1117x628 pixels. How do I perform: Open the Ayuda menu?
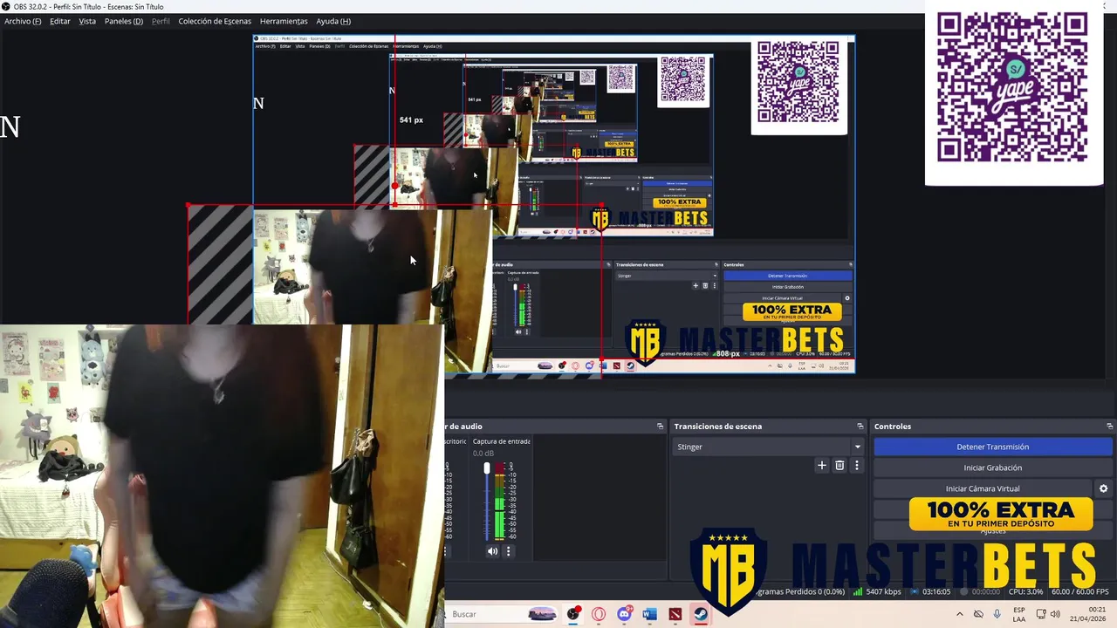point(333,21)
